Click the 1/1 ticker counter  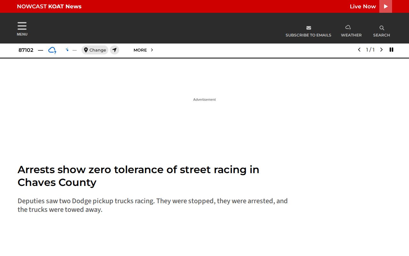coord(370,50)
